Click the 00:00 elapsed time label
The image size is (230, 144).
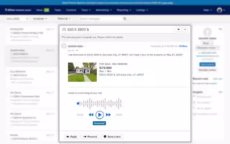point(80,115)
